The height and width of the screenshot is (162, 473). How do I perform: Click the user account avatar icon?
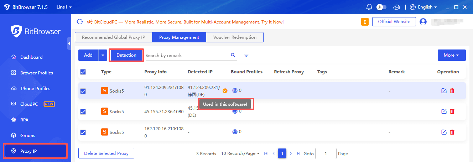click(x=423, y=22)
